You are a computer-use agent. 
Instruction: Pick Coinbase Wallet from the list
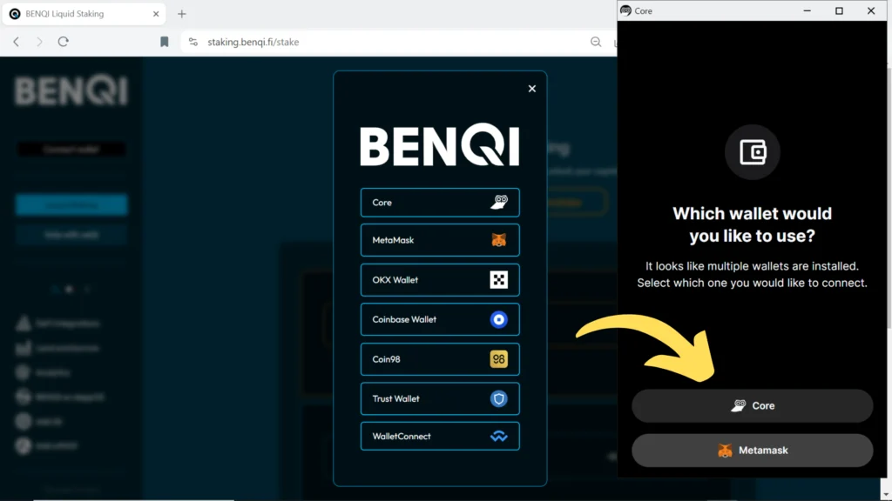click(440, 319)
